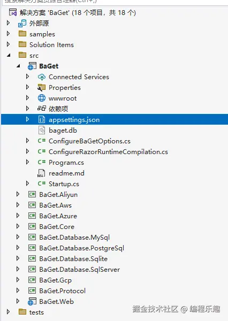Click the BaGet web project icon
228x321 pixels.
click(x=32, y=66)
